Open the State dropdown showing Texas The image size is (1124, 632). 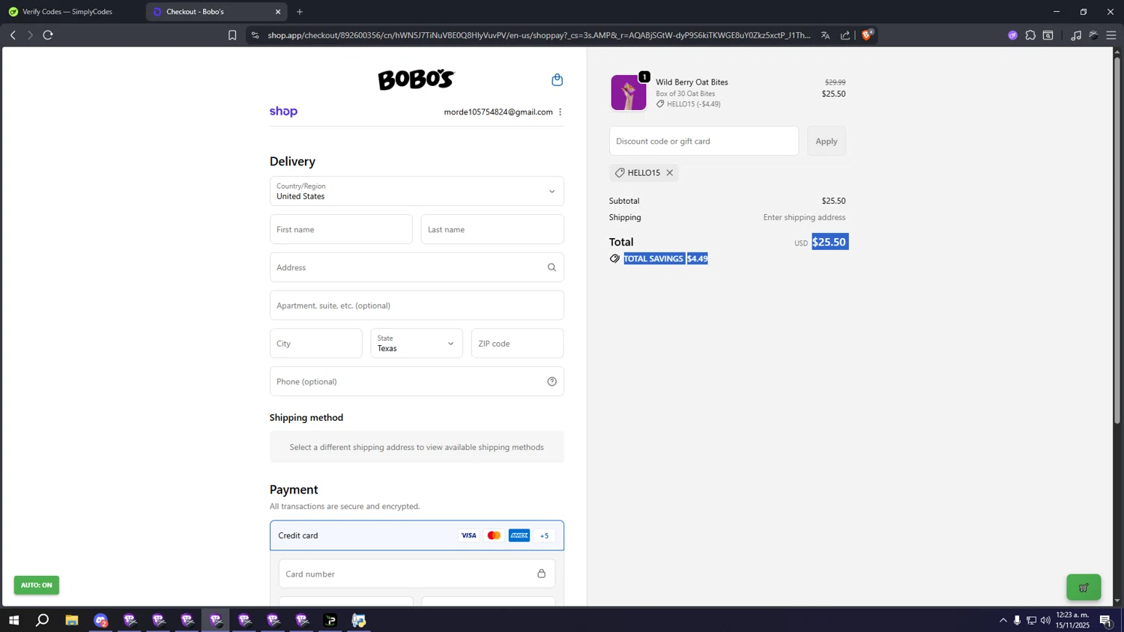click(x=417, y=343)
